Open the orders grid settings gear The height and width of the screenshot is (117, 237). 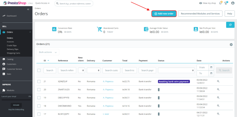(231, 45)
